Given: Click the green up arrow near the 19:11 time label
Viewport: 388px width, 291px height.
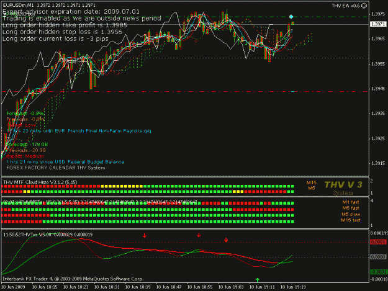Looking at the screenshot, I should click(x=258, y=280).
